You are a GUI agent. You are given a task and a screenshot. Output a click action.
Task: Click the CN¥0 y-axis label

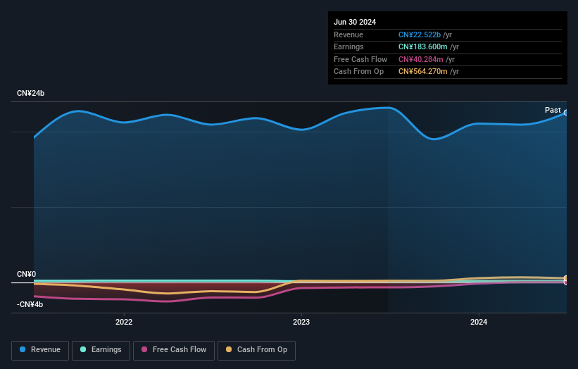(27, 274)
